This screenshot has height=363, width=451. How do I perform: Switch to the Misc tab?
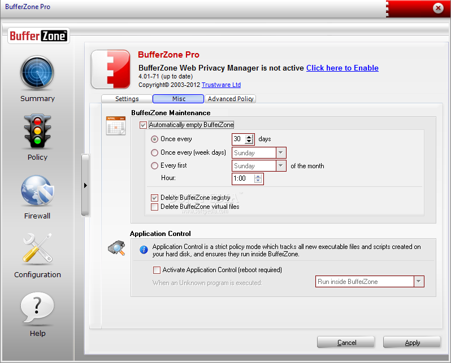click(x=179, y=99)
